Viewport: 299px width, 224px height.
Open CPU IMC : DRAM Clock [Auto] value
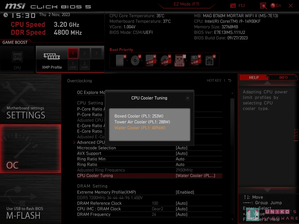point(182,209)
